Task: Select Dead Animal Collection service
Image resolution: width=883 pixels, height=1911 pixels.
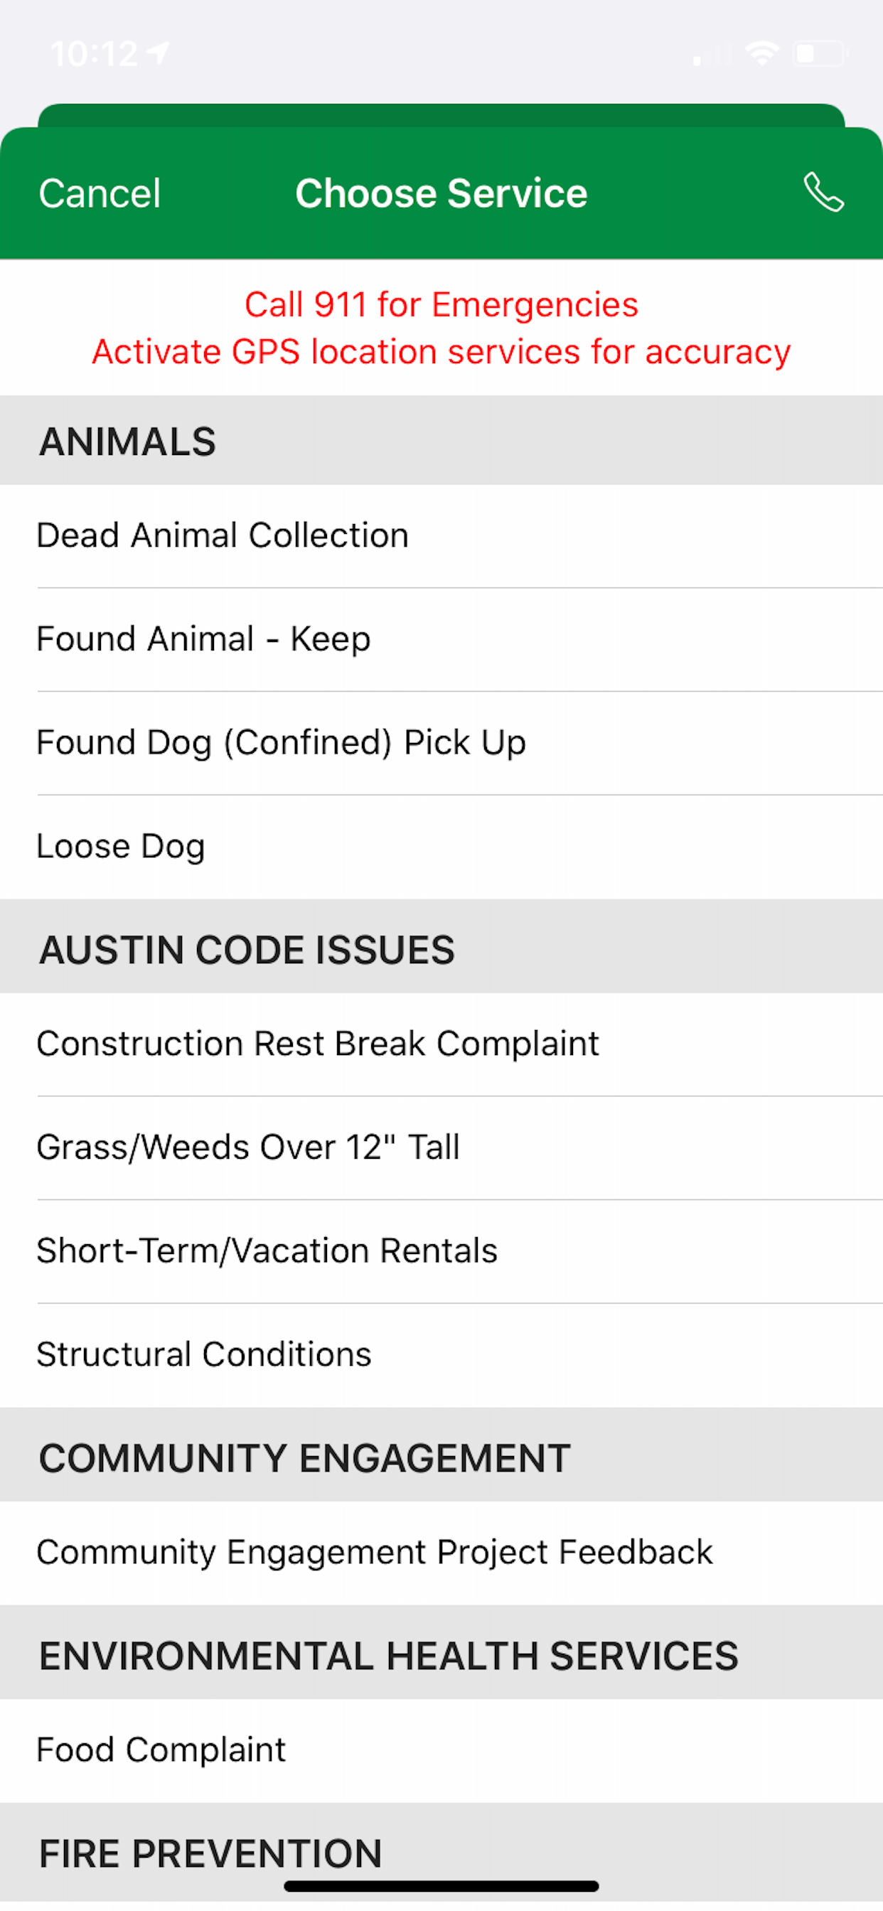Action: [x=223, y=535]
